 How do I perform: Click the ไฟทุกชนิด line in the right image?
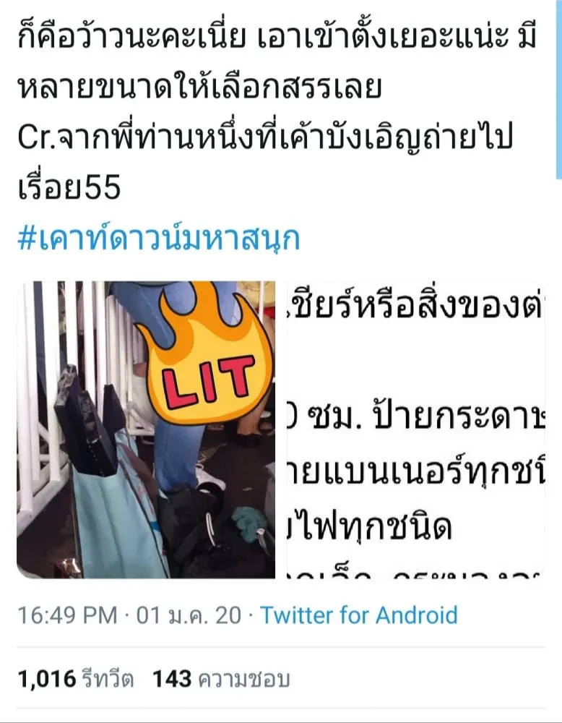[x=370, y=528]
